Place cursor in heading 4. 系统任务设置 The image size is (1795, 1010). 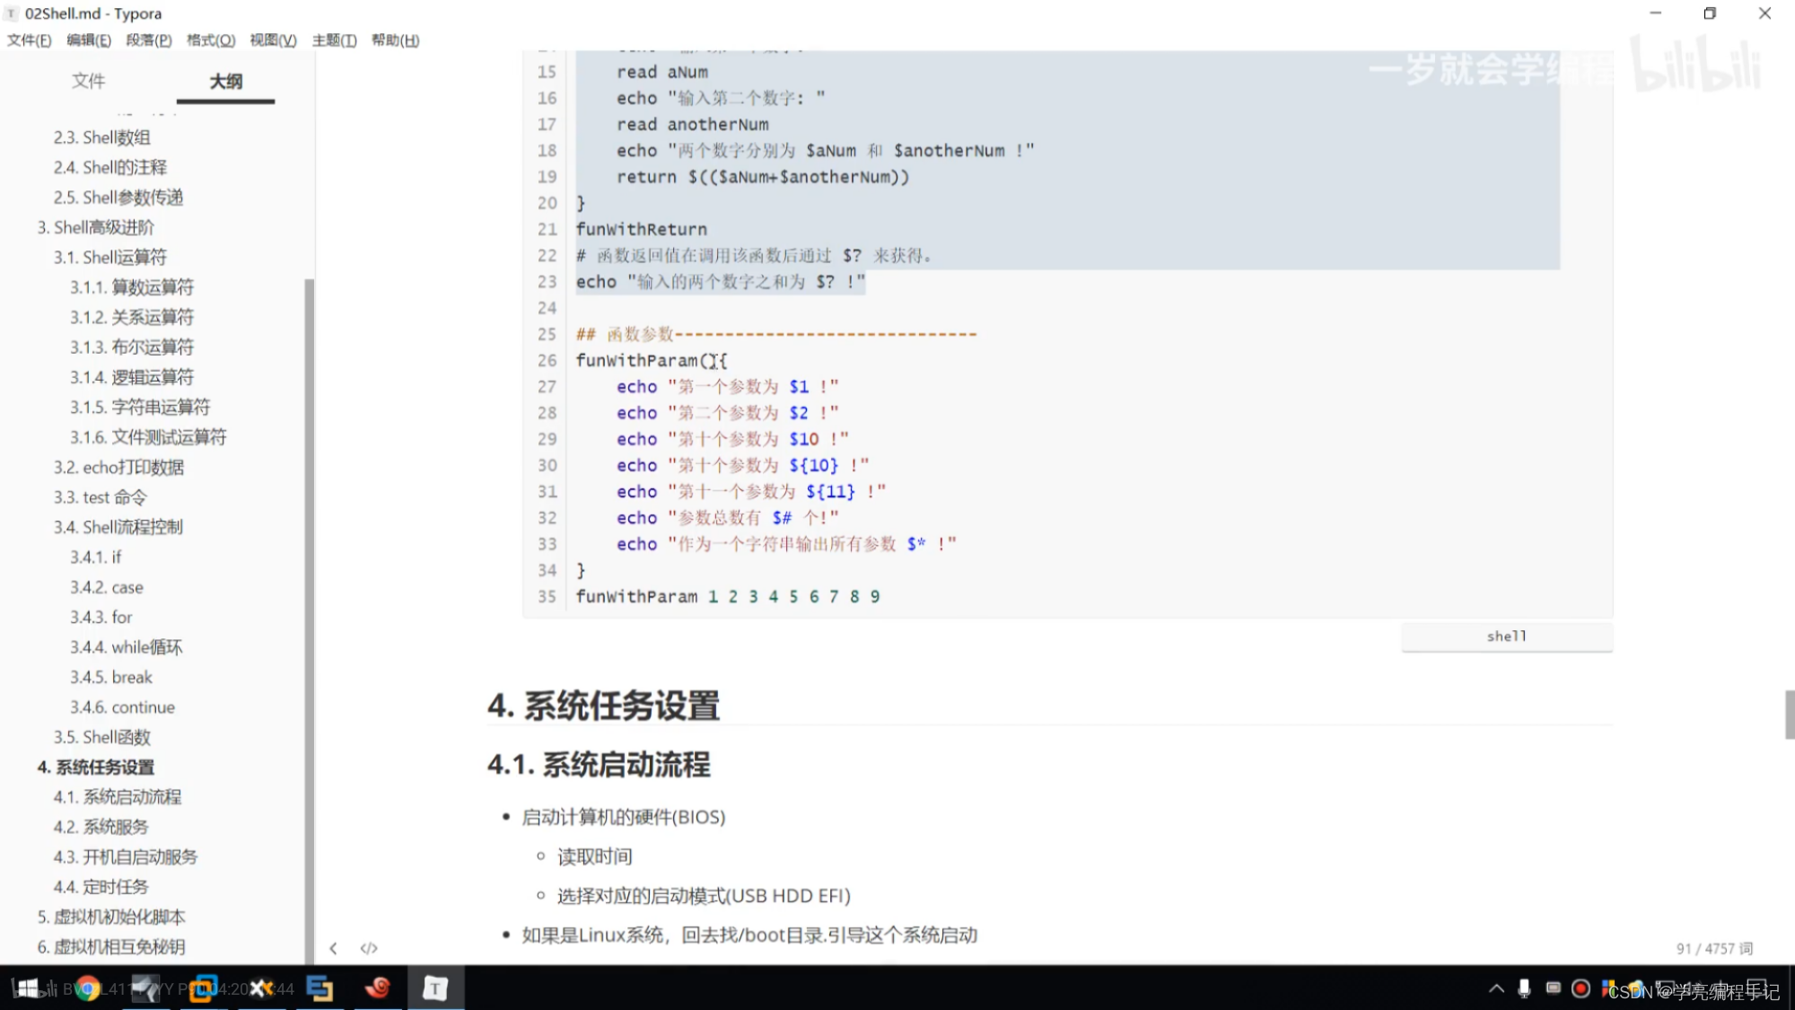(x=603, y=706)
